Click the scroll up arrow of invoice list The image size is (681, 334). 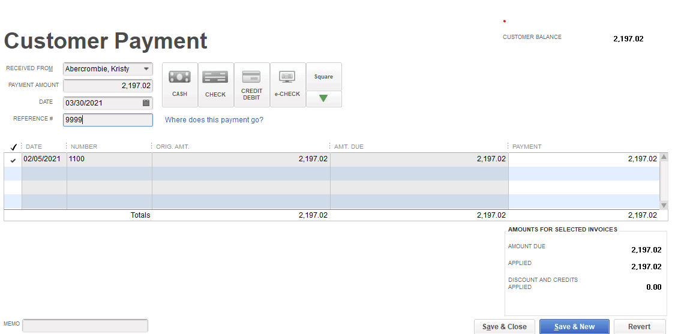[664, 157]
